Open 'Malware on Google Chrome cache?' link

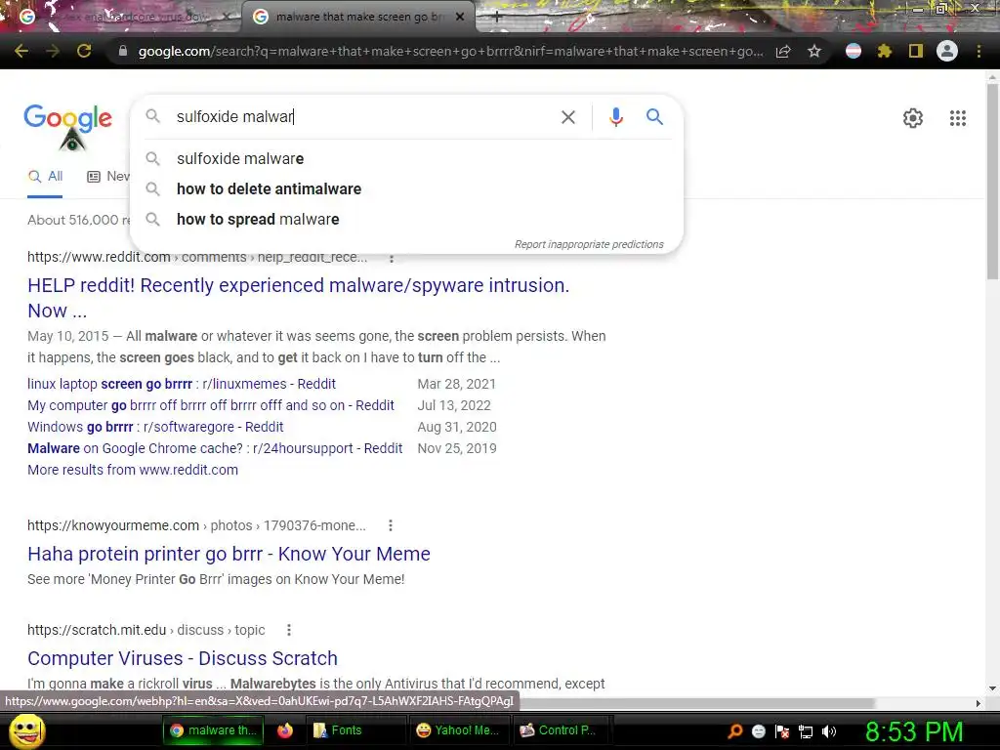215,448
